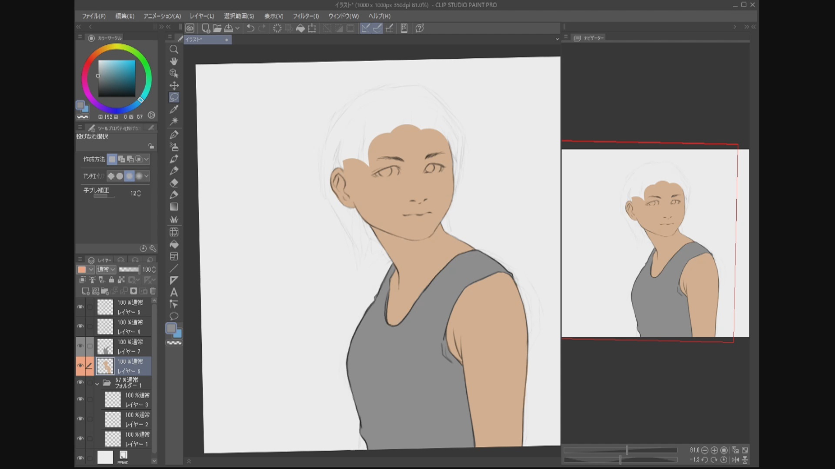Select the Eyedropper tool

pyautogui.click(x=174, y=109)
